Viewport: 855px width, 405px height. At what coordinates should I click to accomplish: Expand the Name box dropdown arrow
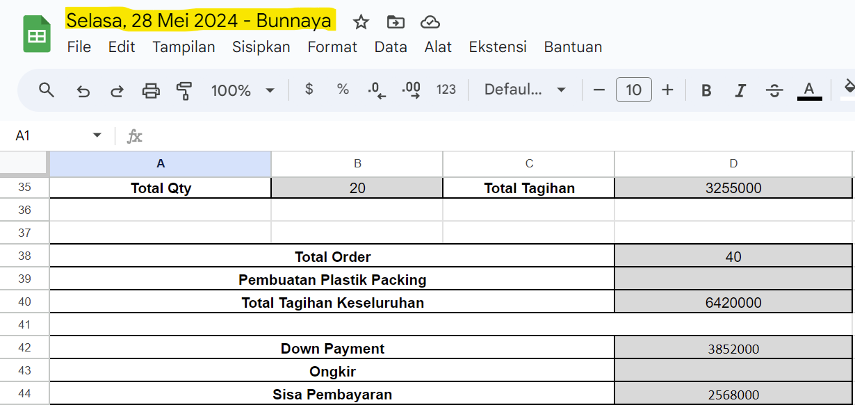[97, 135]
